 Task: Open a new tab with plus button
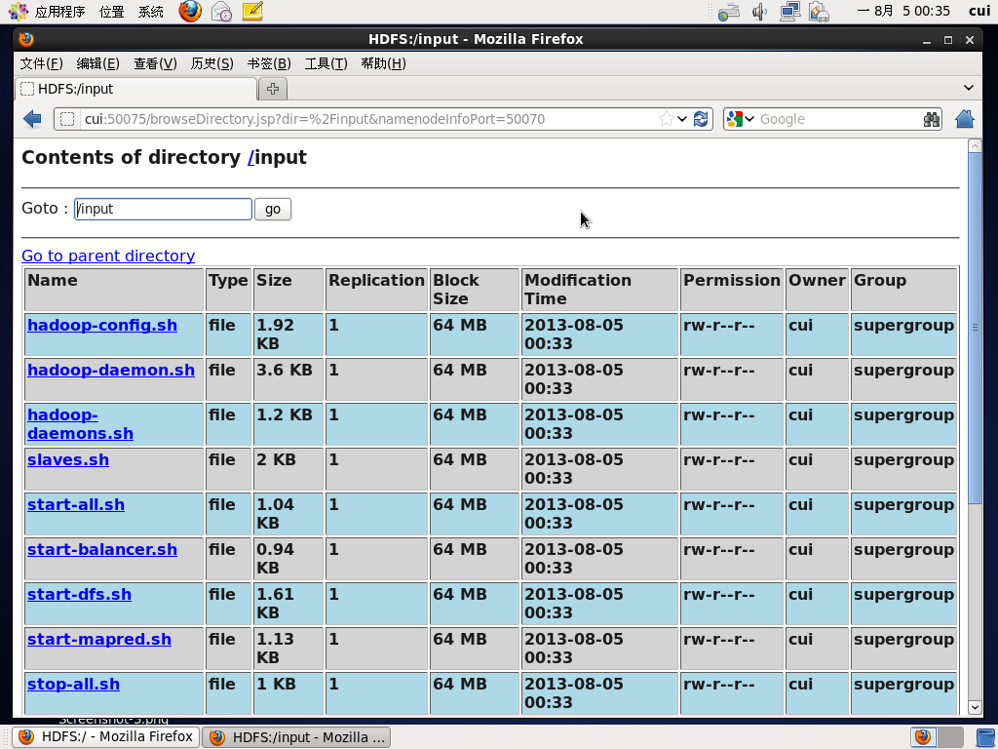[x=273, y=89]
